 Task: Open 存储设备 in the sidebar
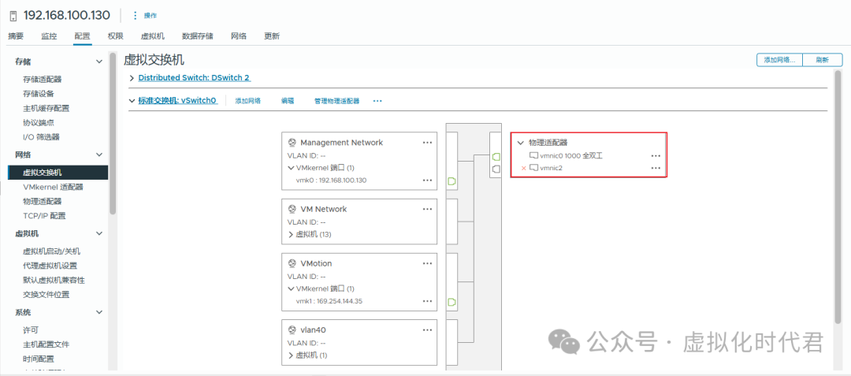pyautogui.click(x=38, y=94)
